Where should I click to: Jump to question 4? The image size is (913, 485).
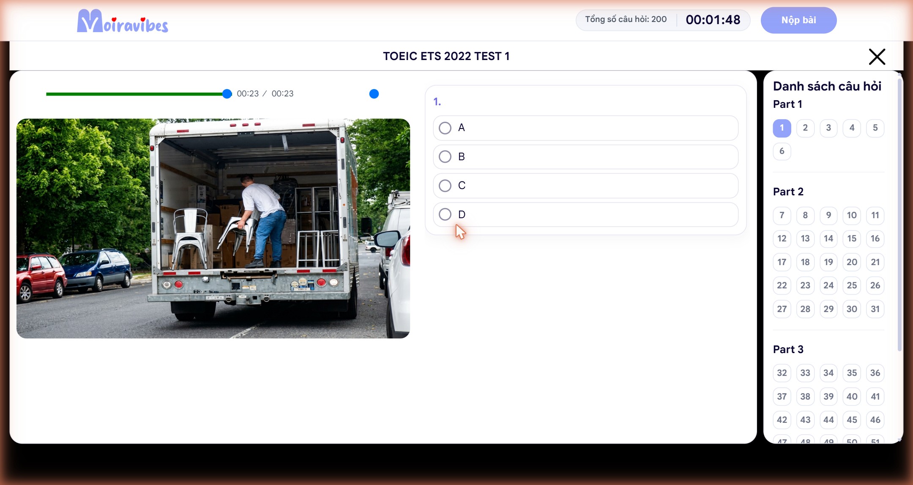pyautogui.click(x=852, y=128)
